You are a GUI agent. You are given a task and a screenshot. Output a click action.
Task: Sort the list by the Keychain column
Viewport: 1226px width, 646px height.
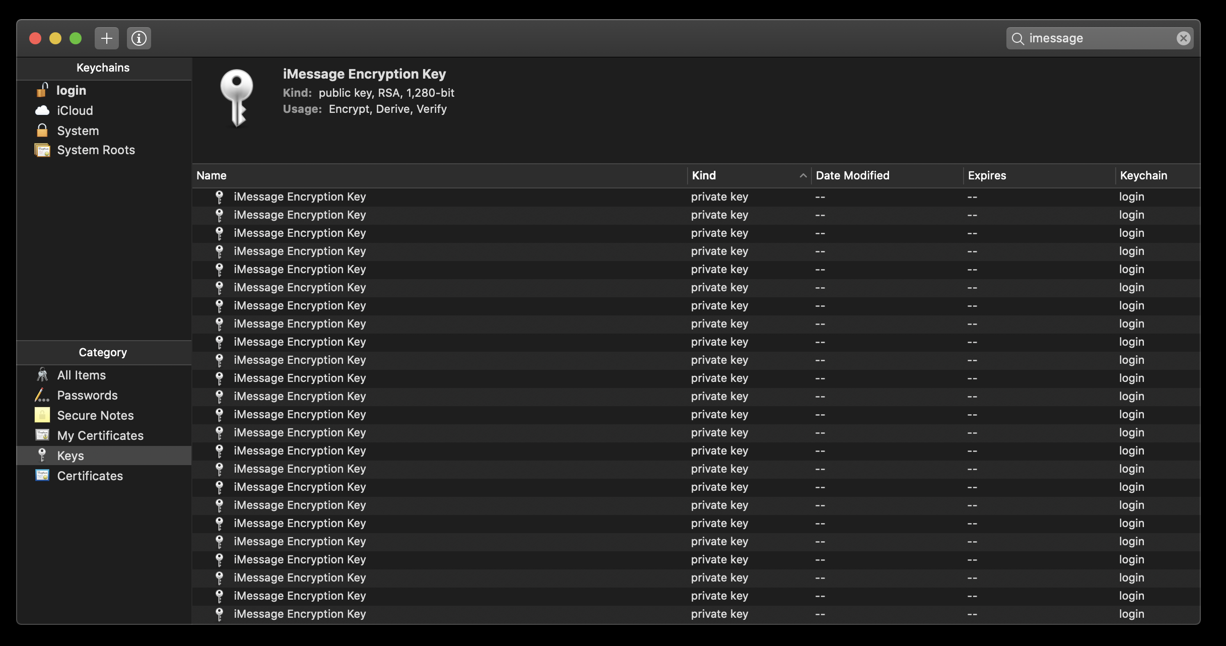1158,175
